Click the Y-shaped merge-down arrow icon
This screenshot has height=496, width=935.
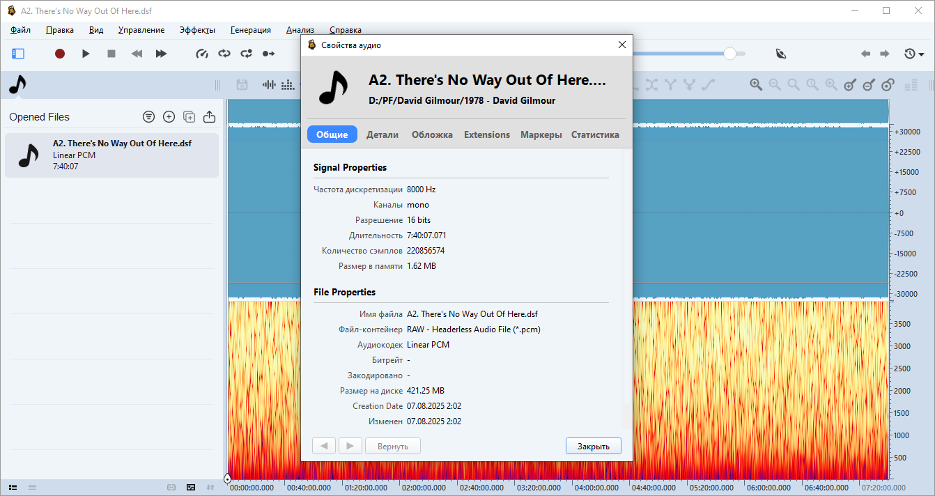[x=689, y=85]
